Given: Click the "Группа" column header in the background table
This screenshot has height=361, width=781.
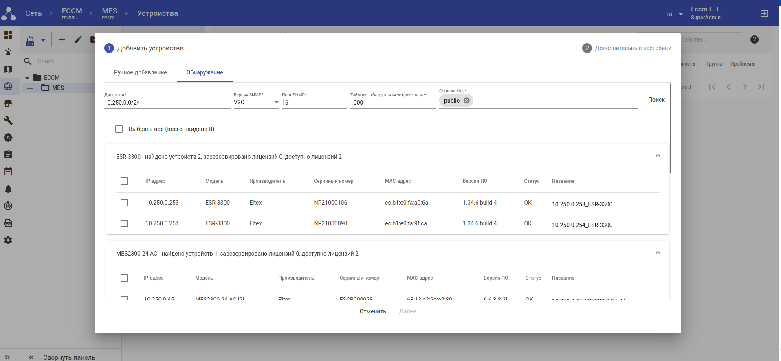Looking at the screenshot, I should 714,64.
